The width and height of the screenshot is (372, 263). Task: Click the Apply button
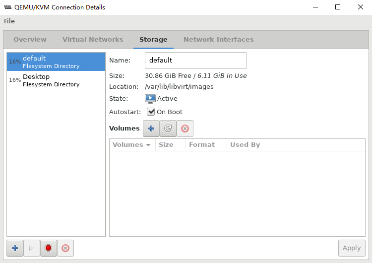(352, 248)
